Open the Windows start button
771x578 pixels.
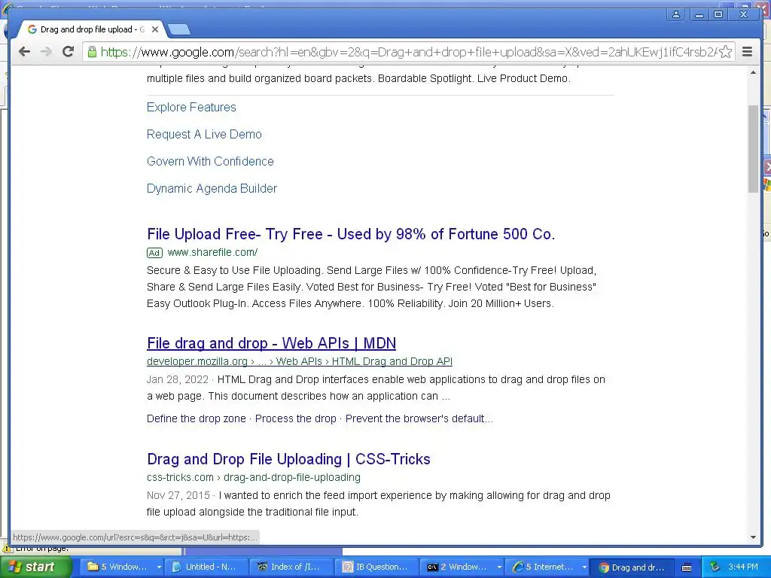click(x=35, y=567)
